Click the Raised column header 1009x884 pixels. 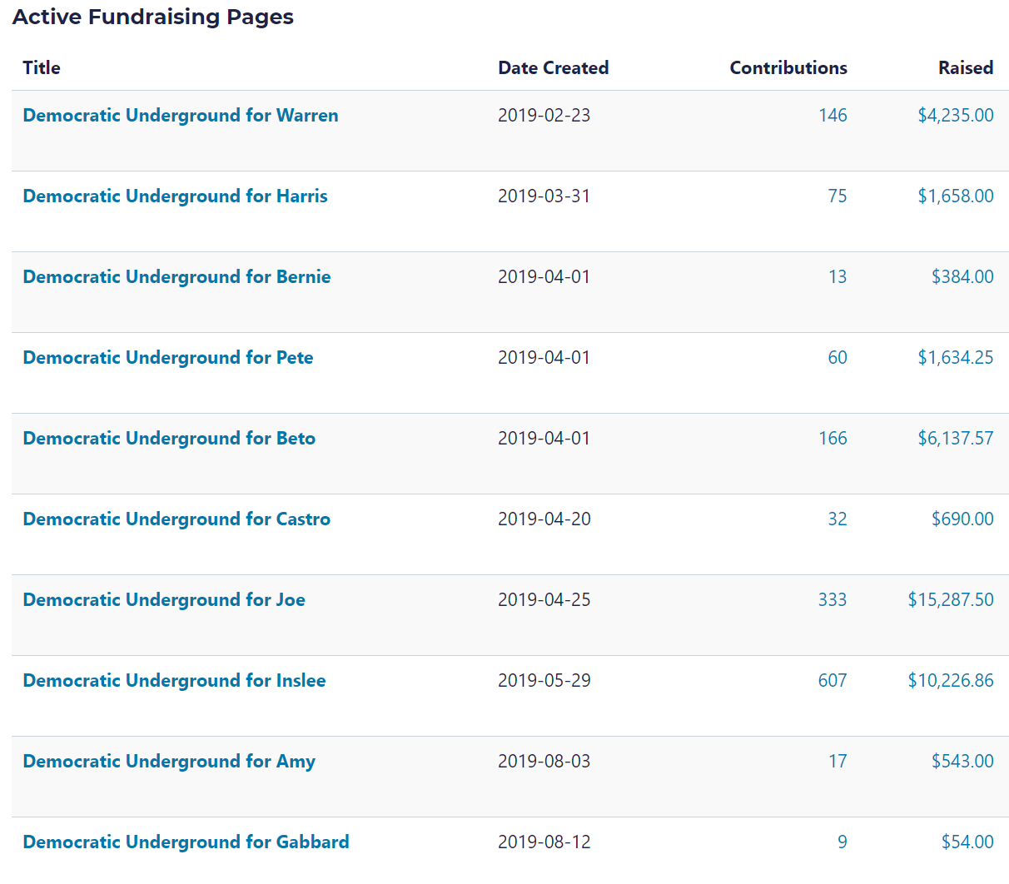[x=965, y=68]
